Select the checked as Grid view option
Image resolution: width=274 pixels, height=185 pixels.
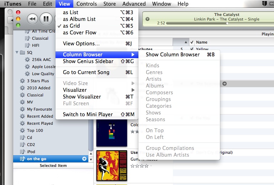click(97, 26)
